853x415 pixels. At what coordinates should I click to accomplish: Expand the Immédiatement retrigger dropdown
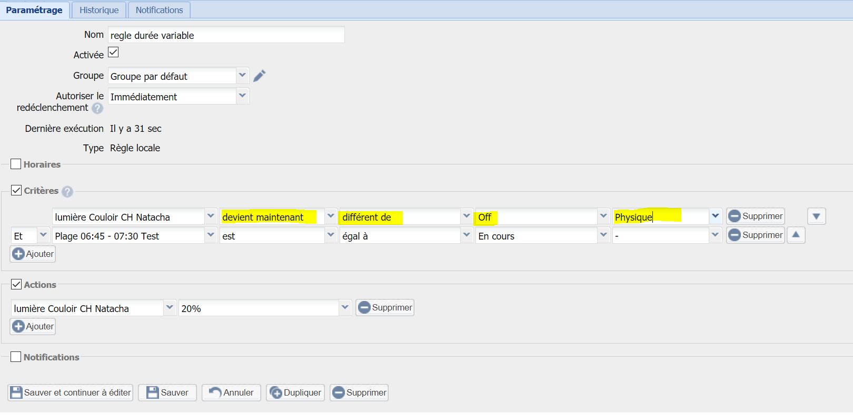tap(242, 96)
